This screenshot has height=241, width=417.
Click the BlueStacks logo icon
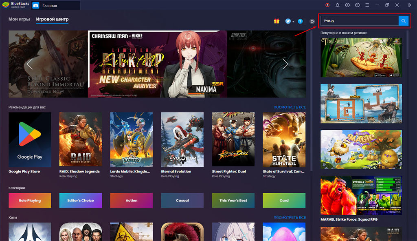pos(5,5)
